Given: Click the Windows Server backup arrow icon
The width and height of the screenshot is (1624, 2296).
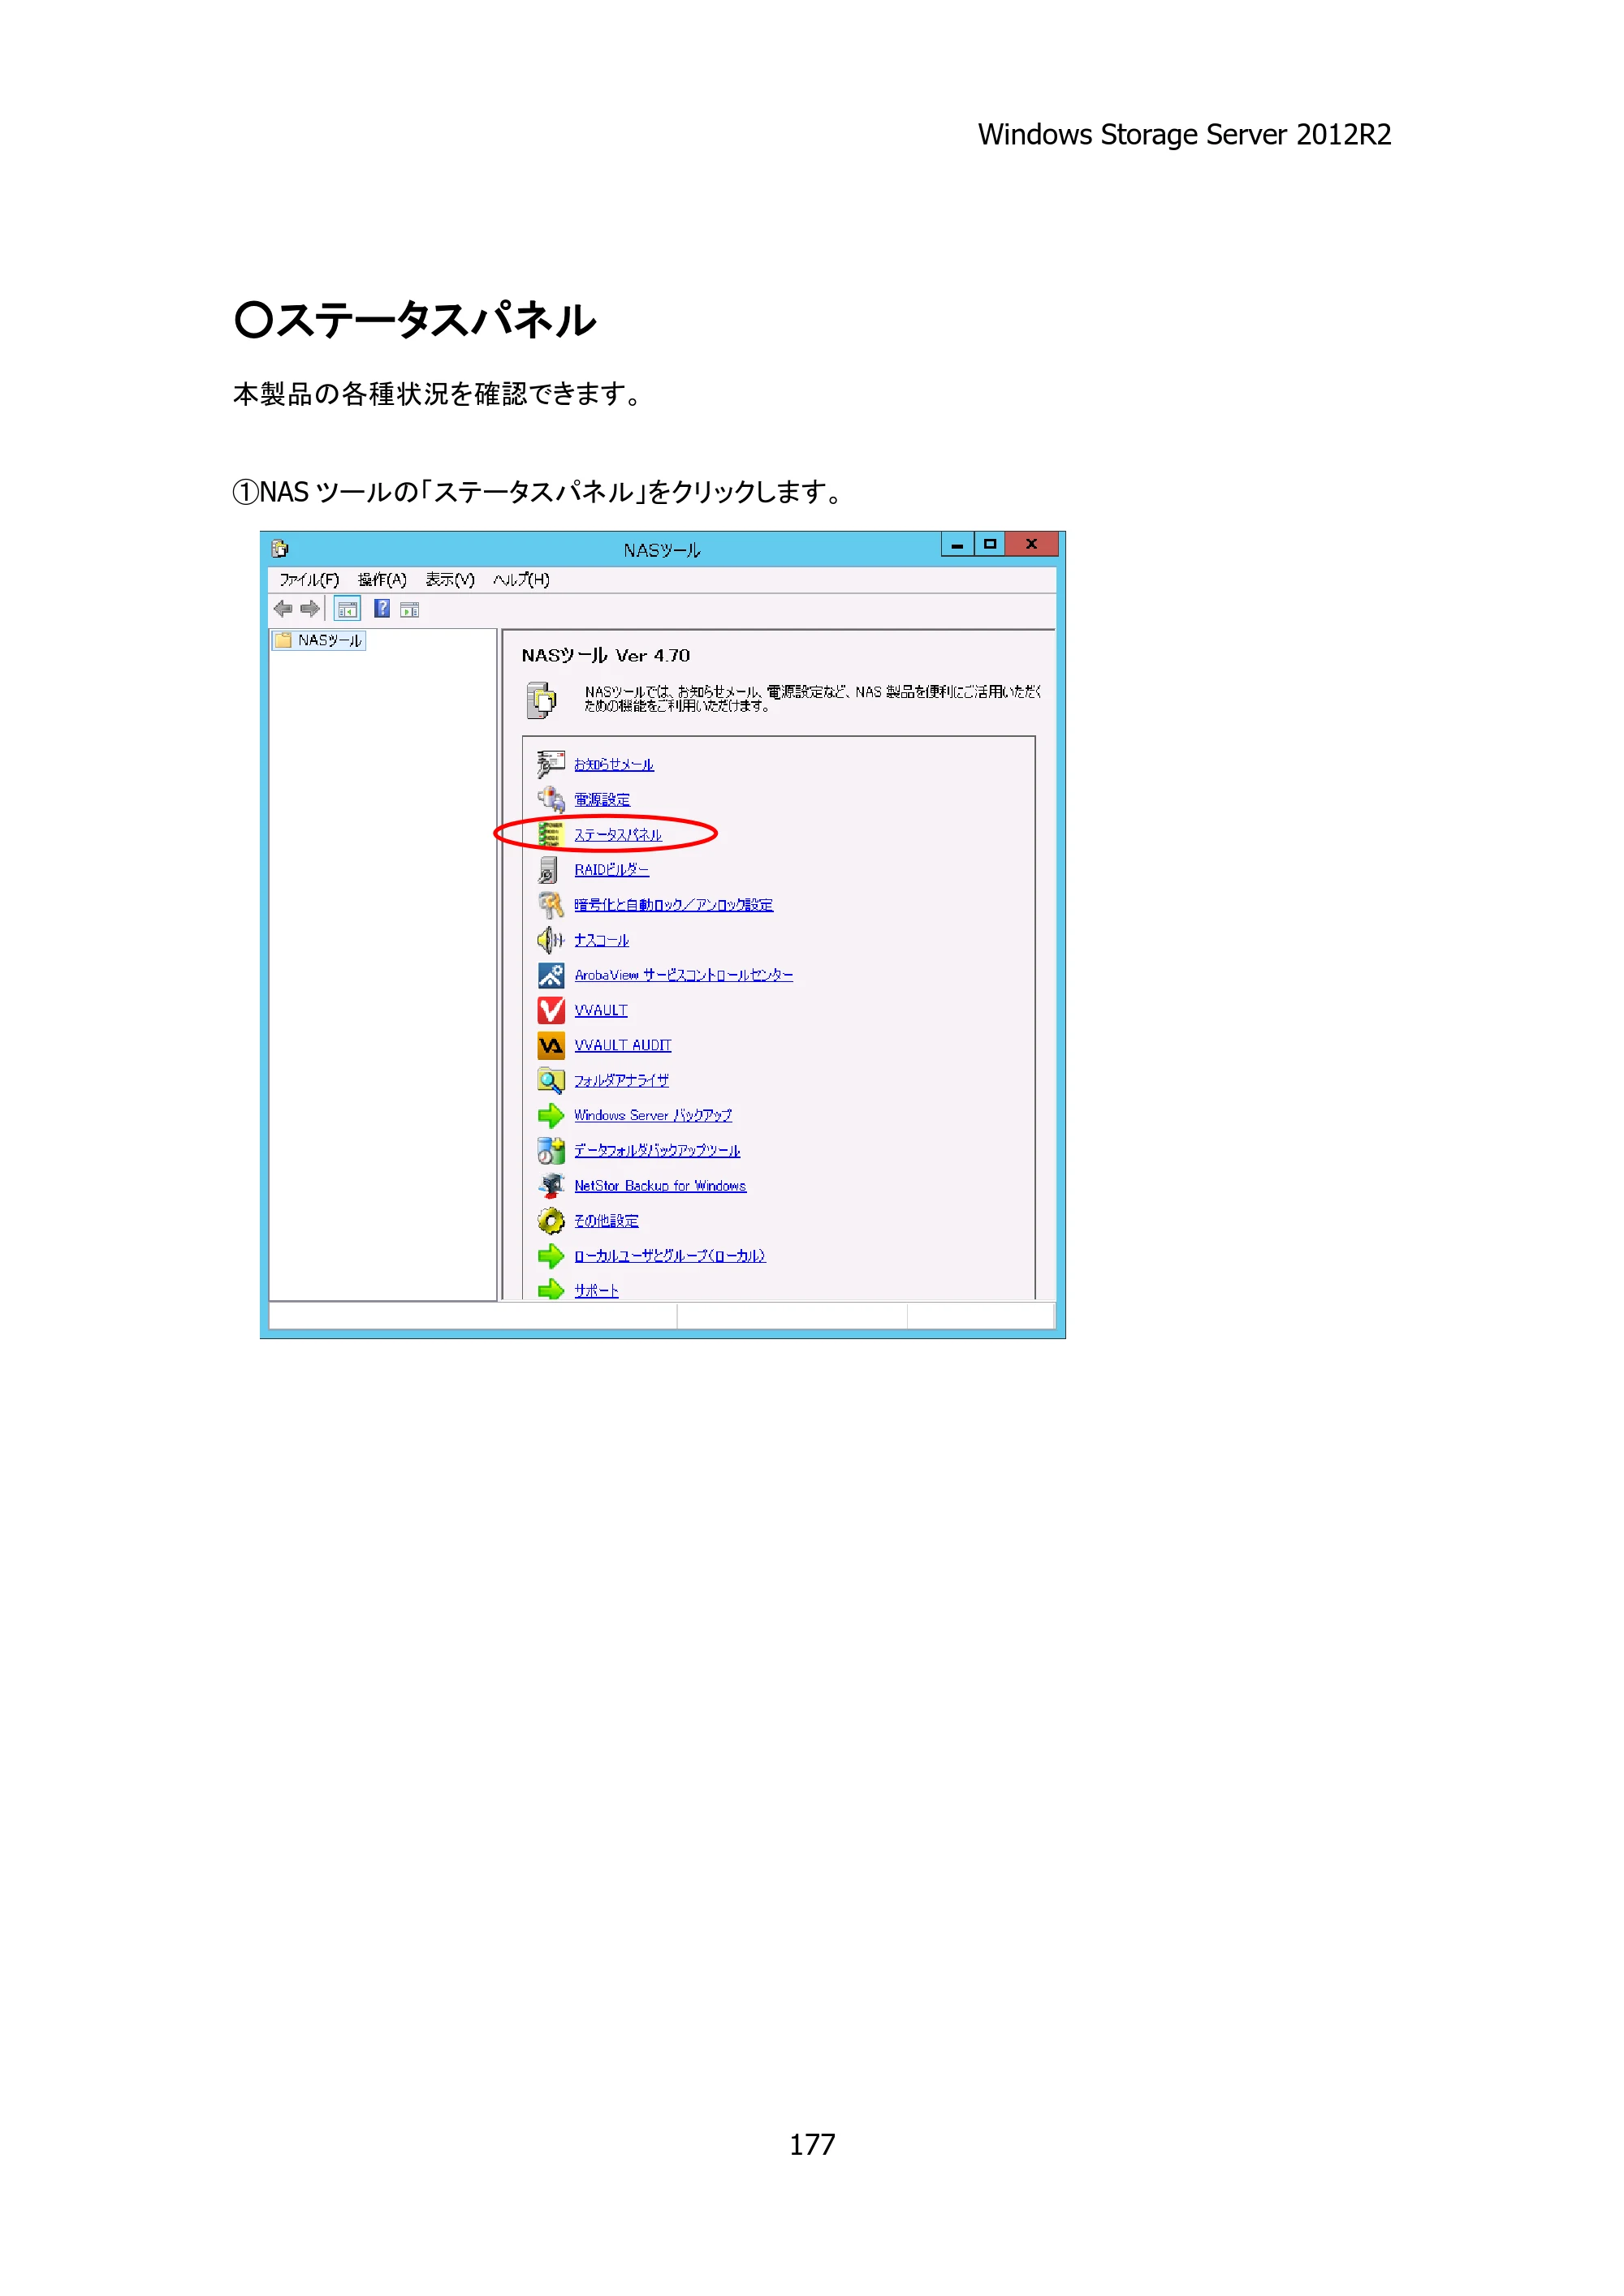Looking at the screenshot, I should (x=551, y=1115).
